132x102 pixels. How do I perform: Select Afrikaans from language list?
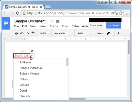pyautogui.click(x=25, y=62)
